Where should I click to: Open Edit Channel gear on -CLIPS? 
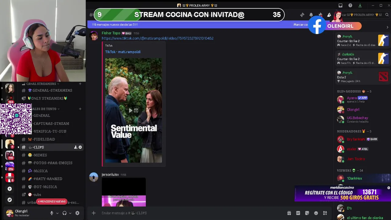pyautogui.click(x=80, y=147)
